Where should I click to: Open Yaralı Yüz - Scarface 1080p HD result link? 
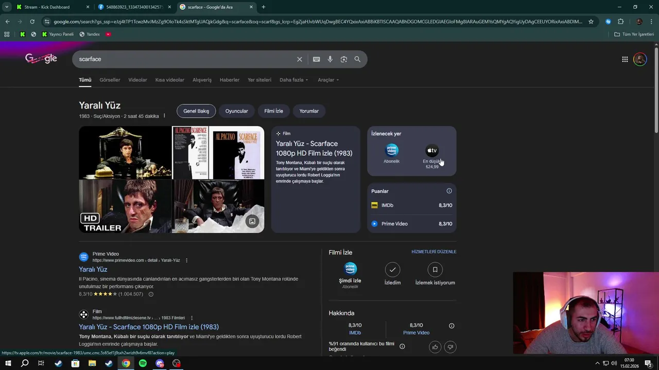(x=149, y=327)
